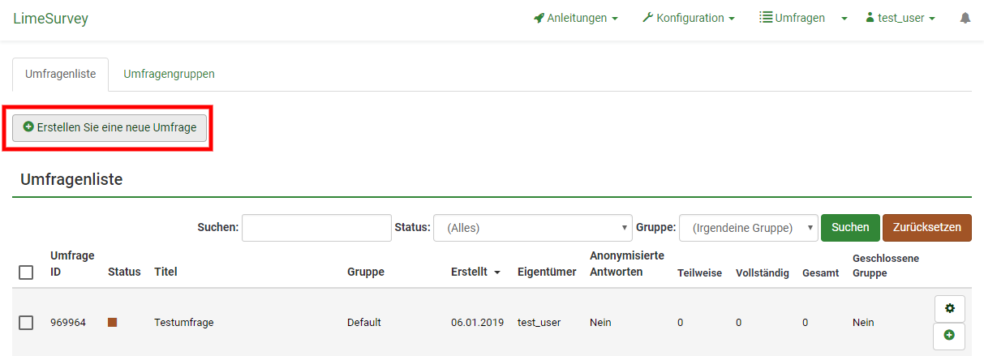The image size is (984, 356).
Task: Click the list icon beside Umfragen
Action: 765,17
